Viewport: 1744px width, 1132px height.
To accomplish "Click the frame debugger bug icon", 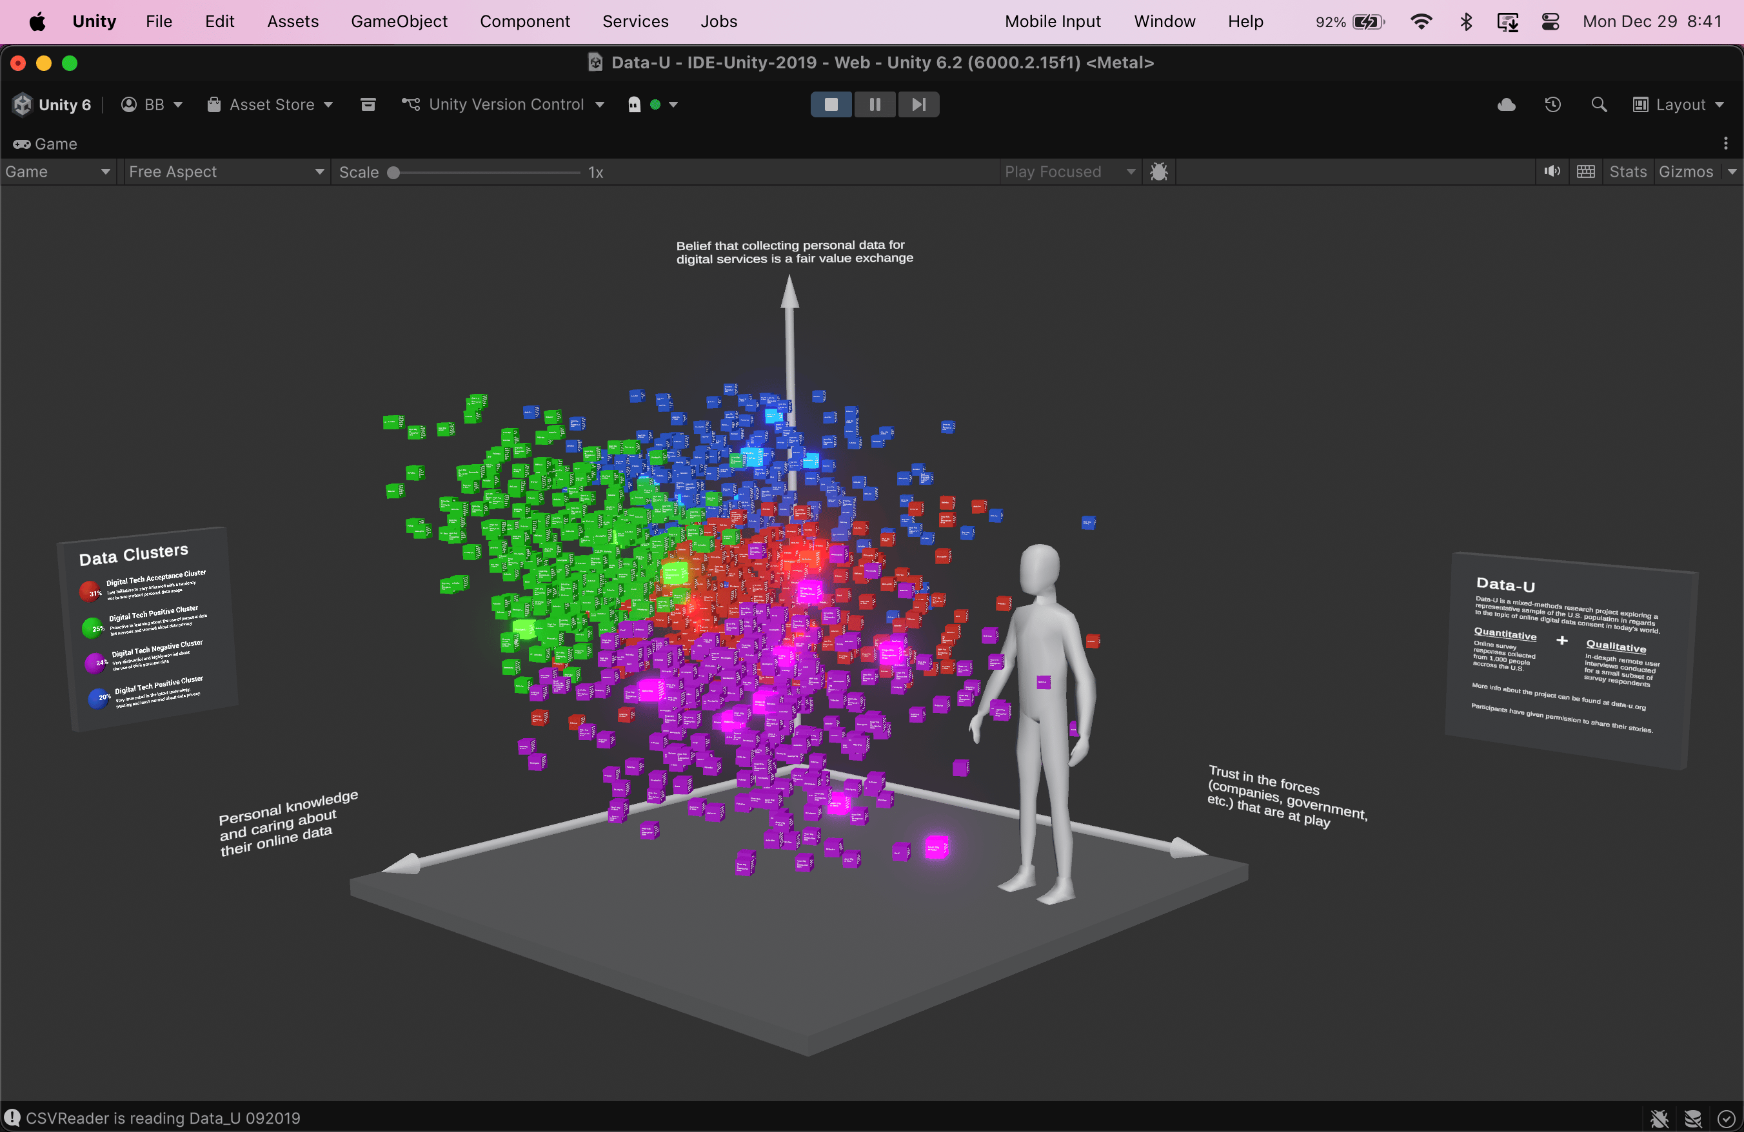I will point(1158,172).
